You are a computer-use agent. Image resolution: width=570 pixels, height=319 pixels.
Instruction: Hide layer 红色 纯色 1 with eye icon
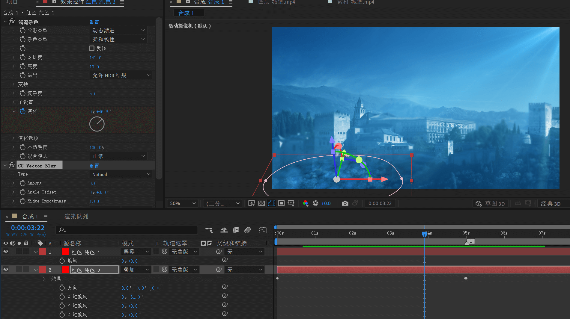[x=6, y=252]
